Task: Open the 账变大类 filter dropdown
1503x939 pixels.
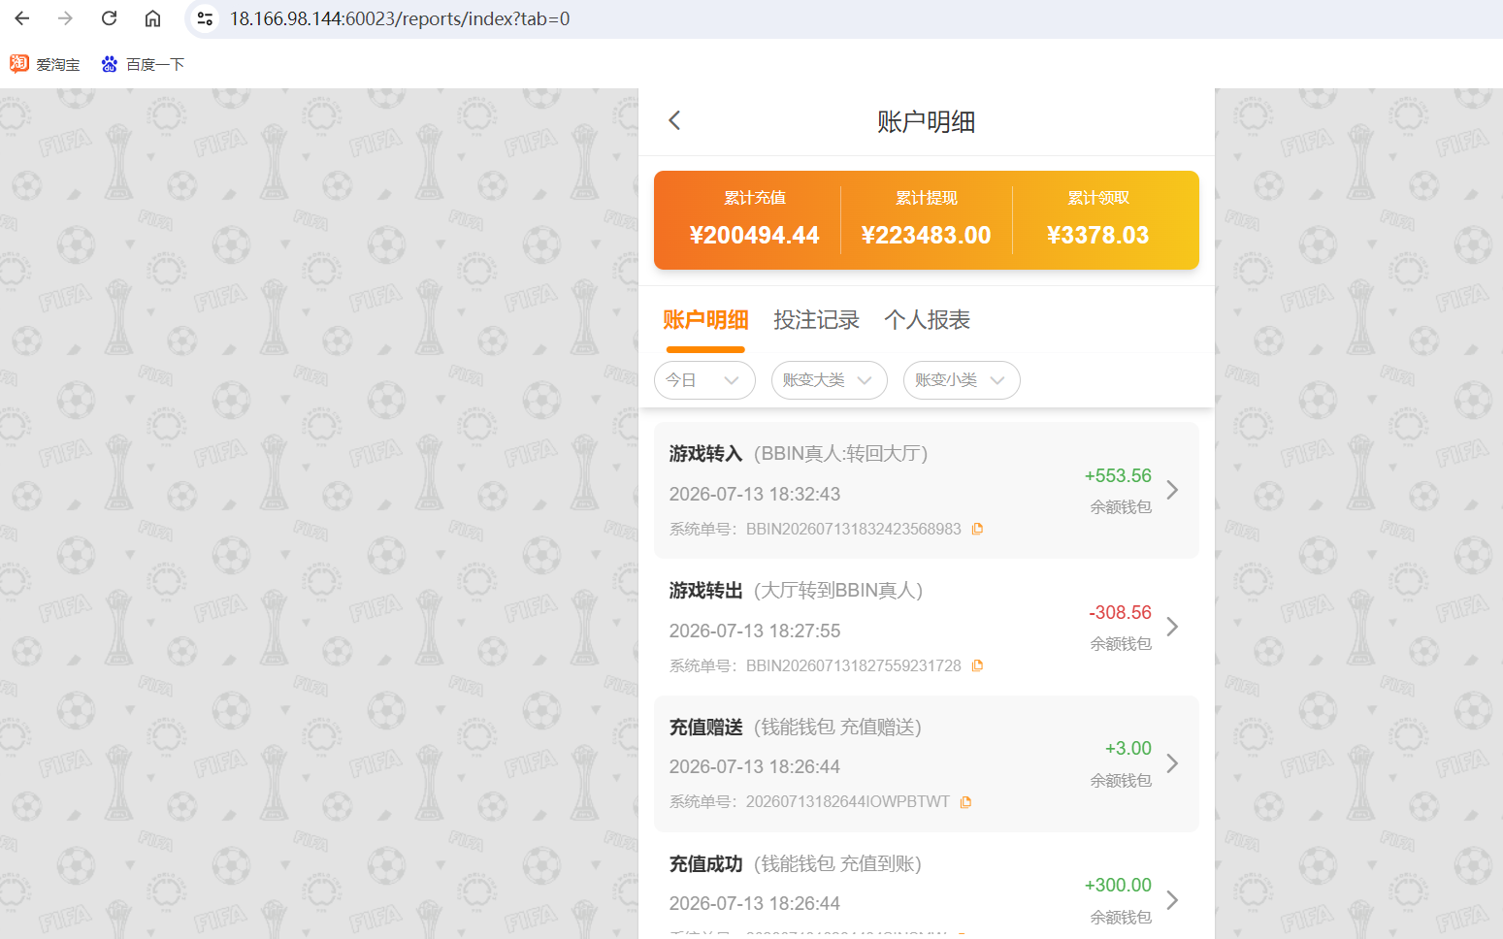Action: (829, 380)
